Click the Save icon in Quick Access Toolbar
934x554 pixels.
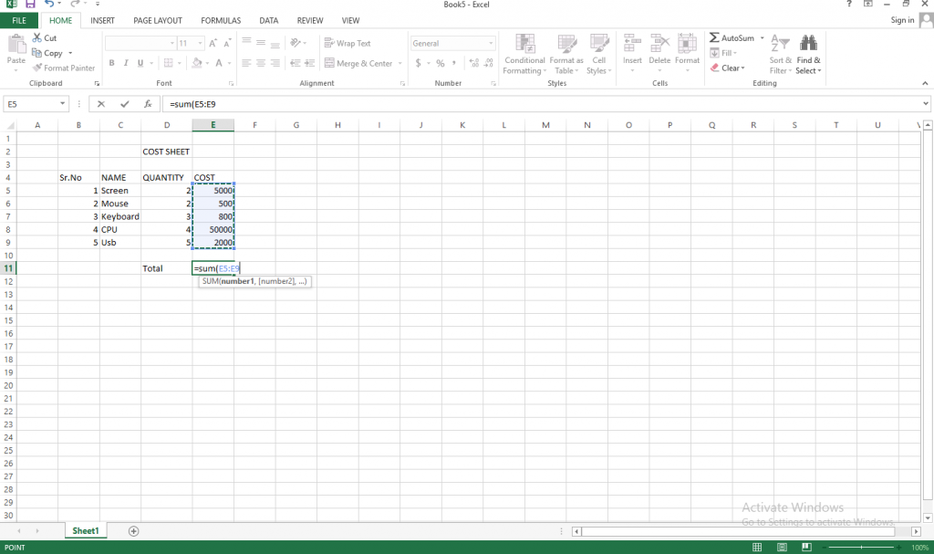(30, 5)
